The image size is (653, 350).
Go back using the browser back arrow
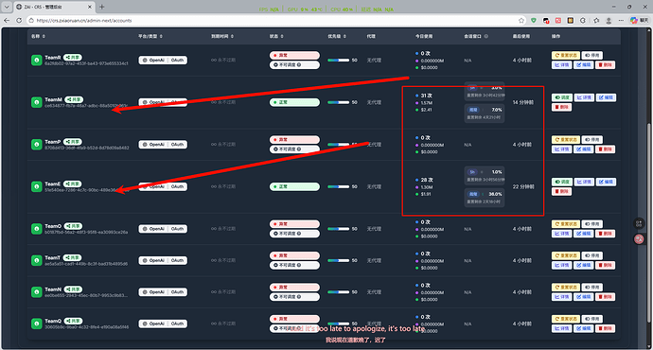point(7,21)
